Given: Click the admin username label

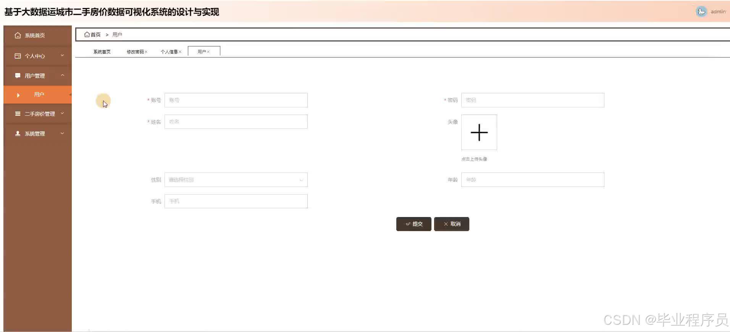Looking at the screenshot, I should pyautogui.click(x=718, y=12).
